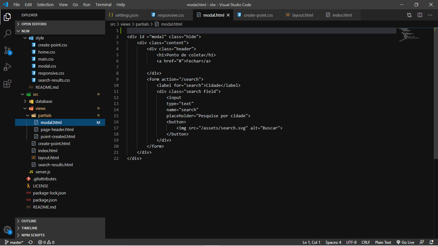Viewport: 438px width, 246px height.
Task: Click the Visual Studio Code logo icon
Action: [x=5, y=4]
